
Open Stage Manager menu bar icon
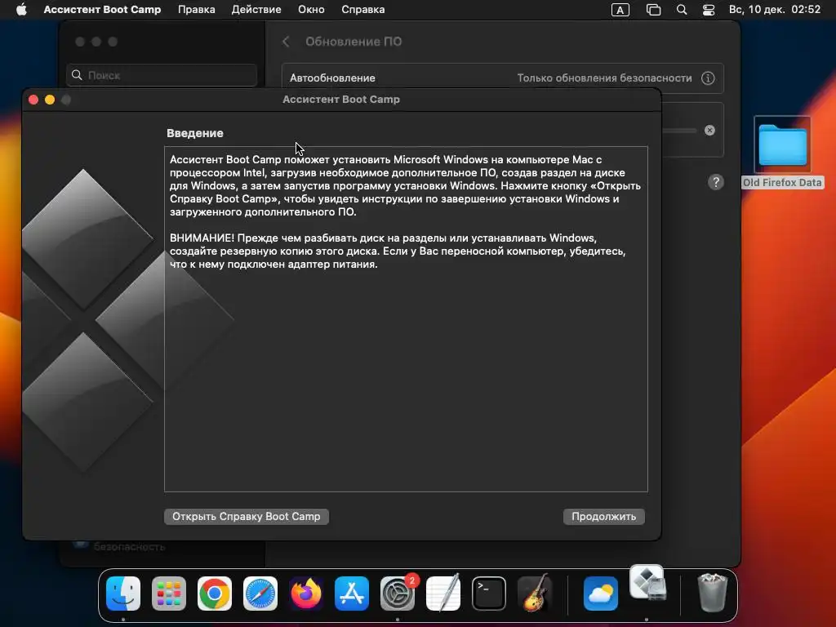(653, 10)
